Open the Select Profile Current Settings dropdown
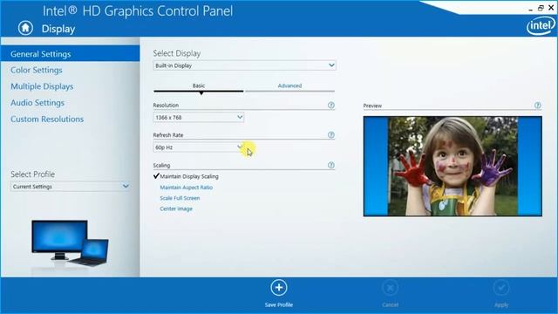The image size is (558, 314). point(70,186)
